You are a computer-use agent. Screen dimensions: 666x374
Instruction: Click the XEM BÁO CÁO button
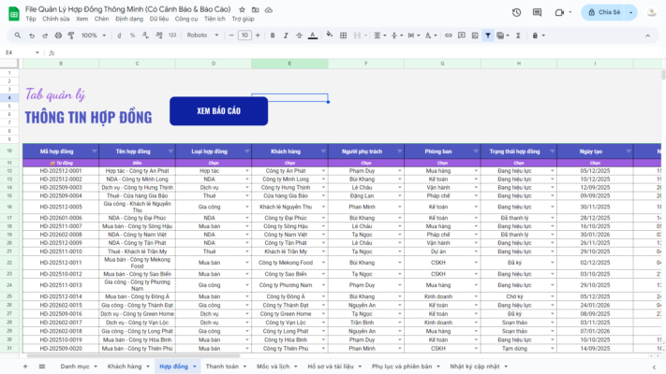218,110
